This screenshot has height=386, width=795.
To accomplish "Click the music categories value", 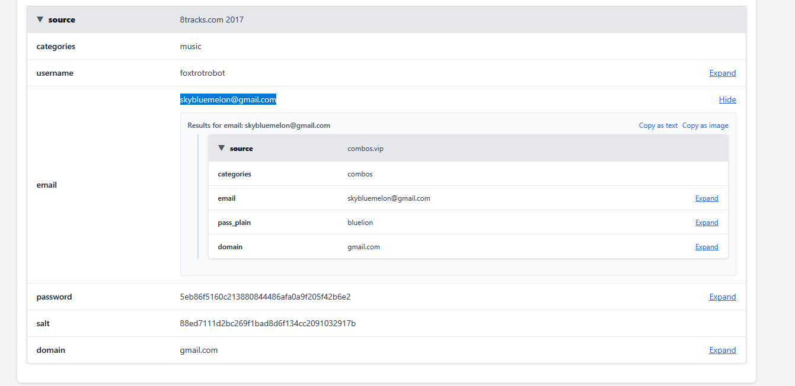I will (190, 47).
